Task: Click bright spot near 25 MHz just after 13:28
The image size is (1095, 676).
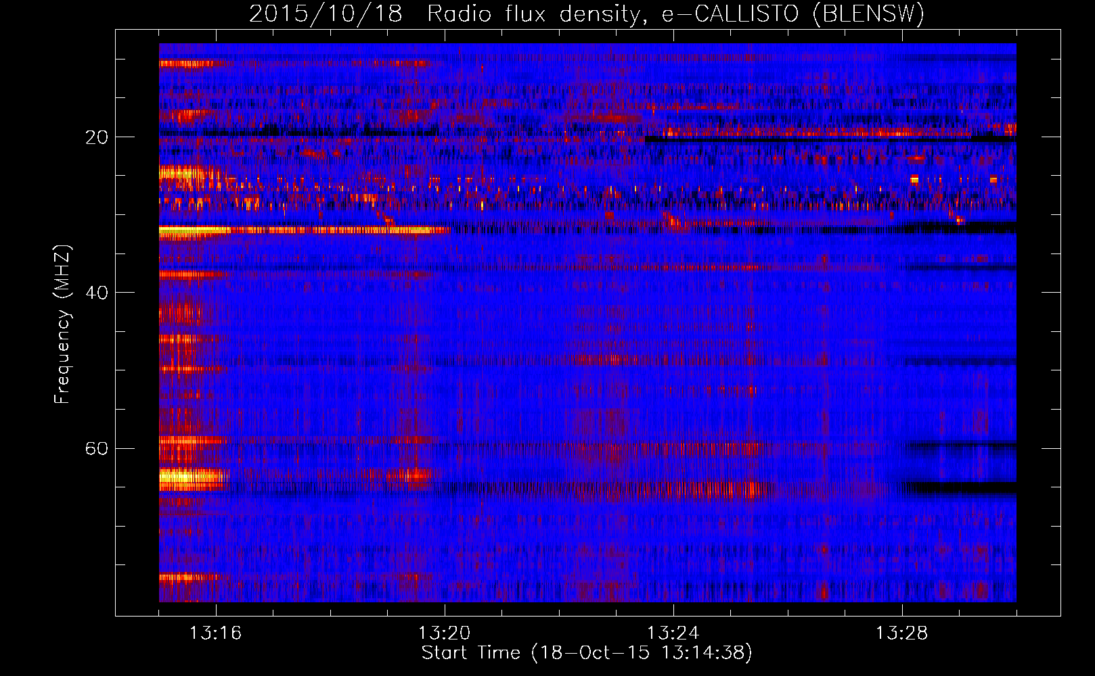Action: [x=915, y=179]
